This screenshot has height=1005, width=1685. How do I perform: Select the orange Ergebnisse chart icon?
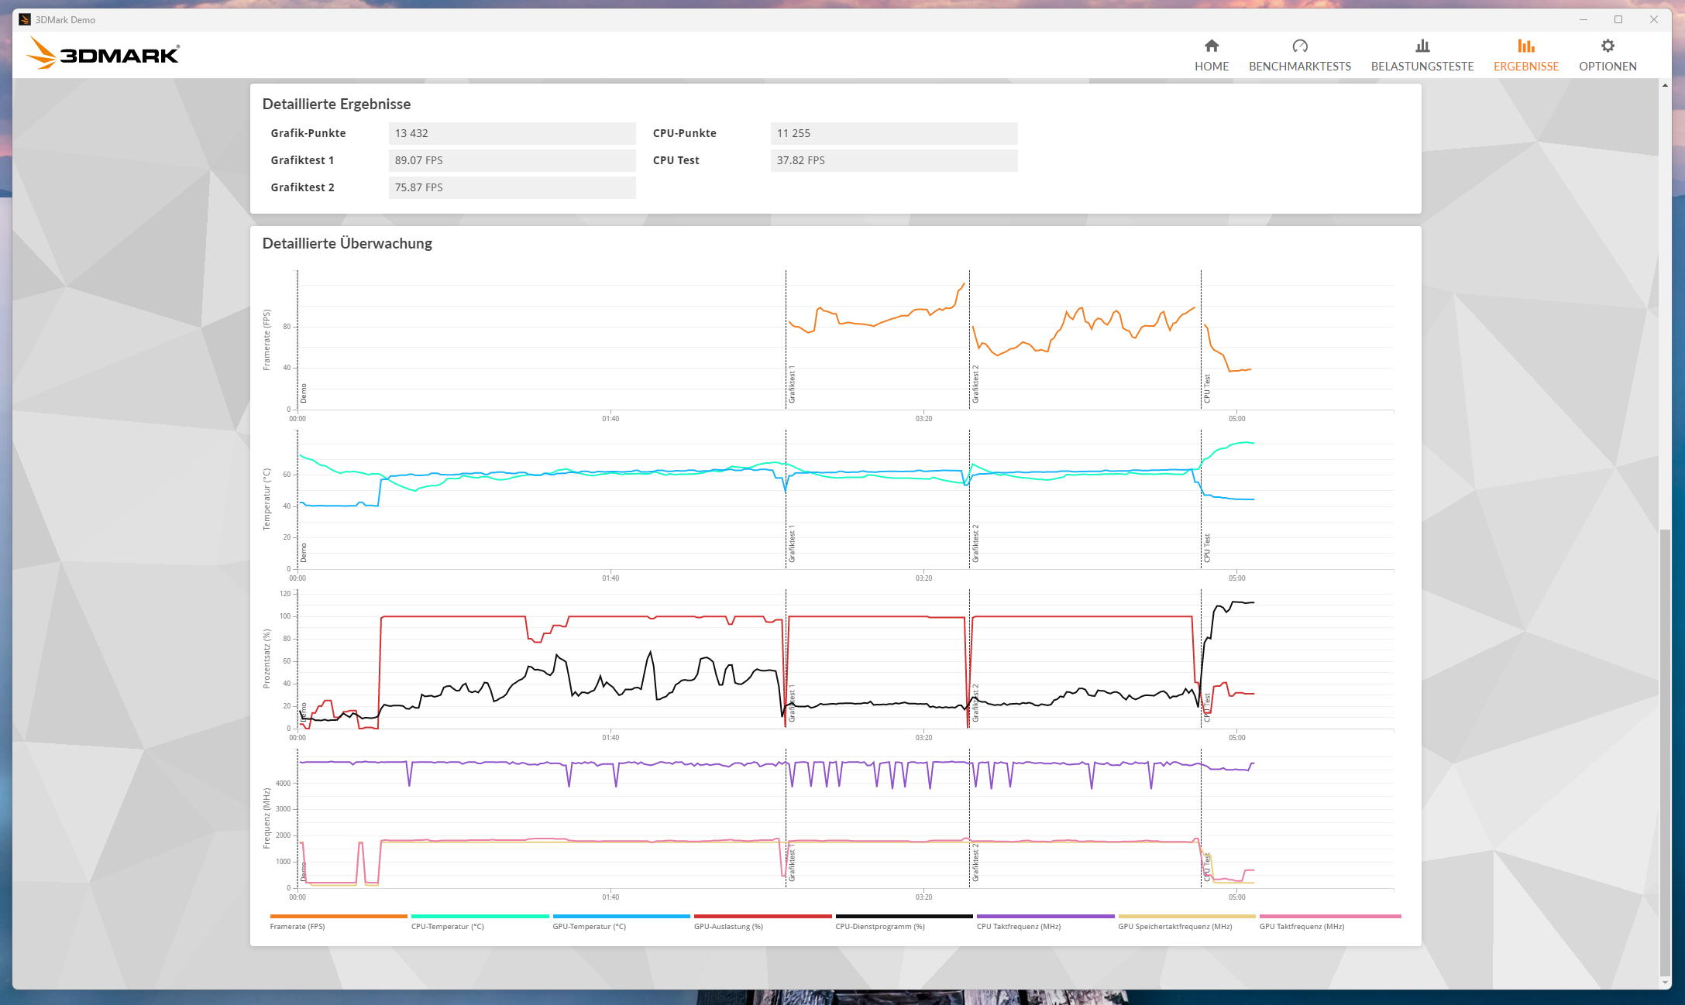(1526, 46)
